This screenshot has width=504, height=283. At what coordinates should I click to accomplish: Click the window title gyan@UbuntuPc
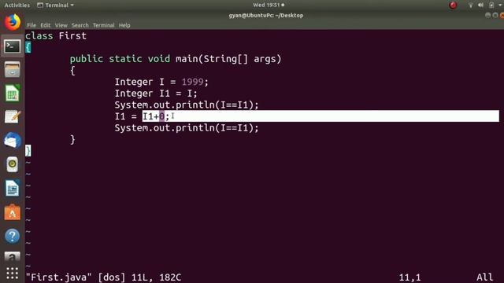[x=266, y=16]
